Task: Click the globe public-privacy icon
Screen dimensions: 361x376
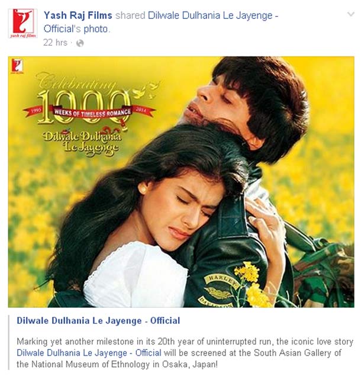Action: pyautogui.click(x=80, y=43)
